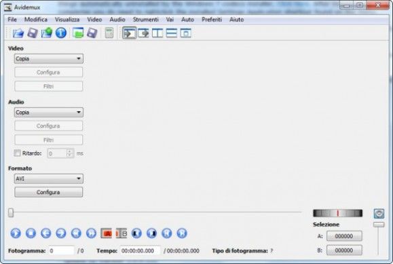Switch to side-by-side split view icon
393x264 pixels.
click(x=157, y=33)
